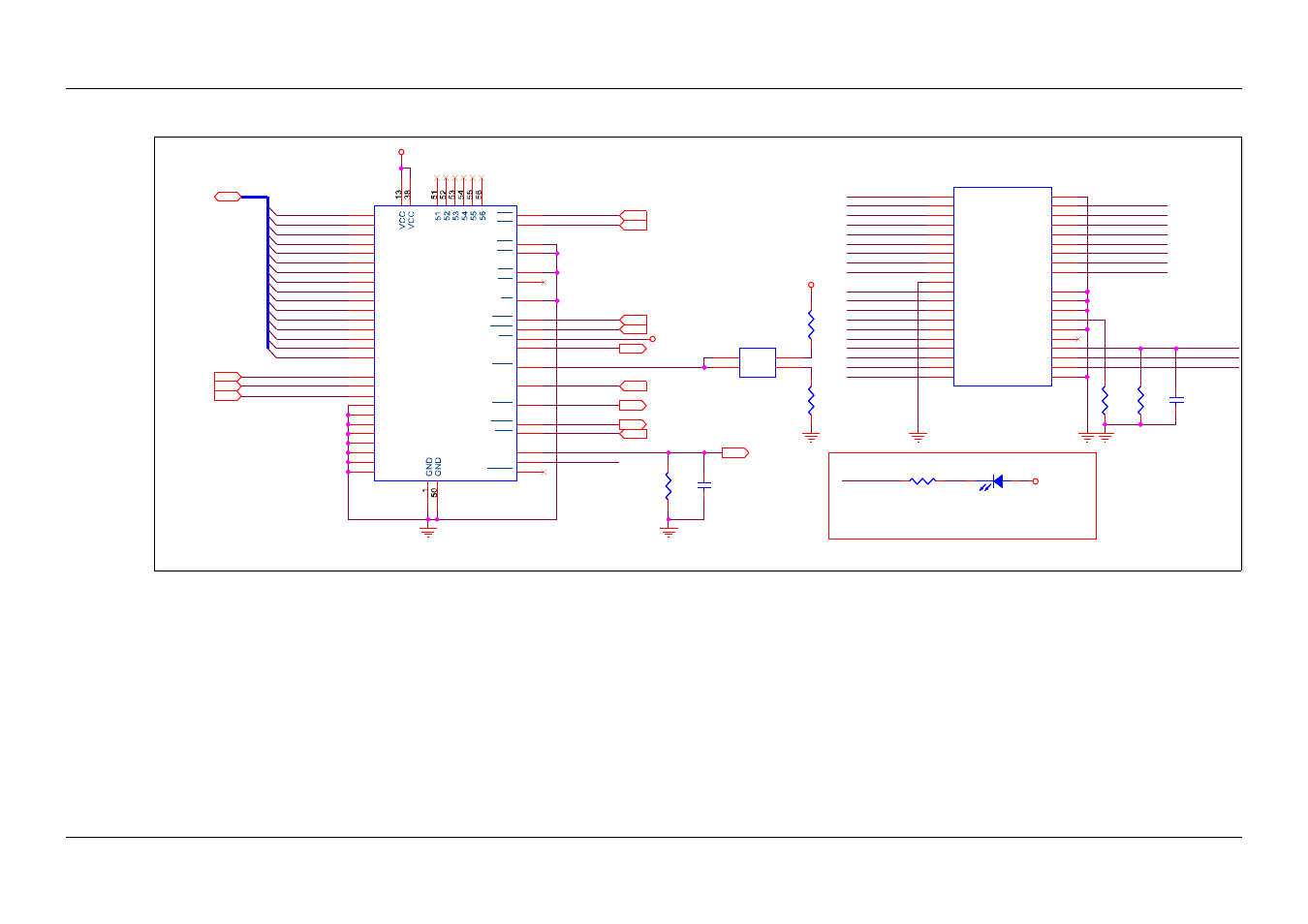Select the pull-down resistor below the small box
The height and width of the screenshot is (924, 1308).
click(811, 399)
